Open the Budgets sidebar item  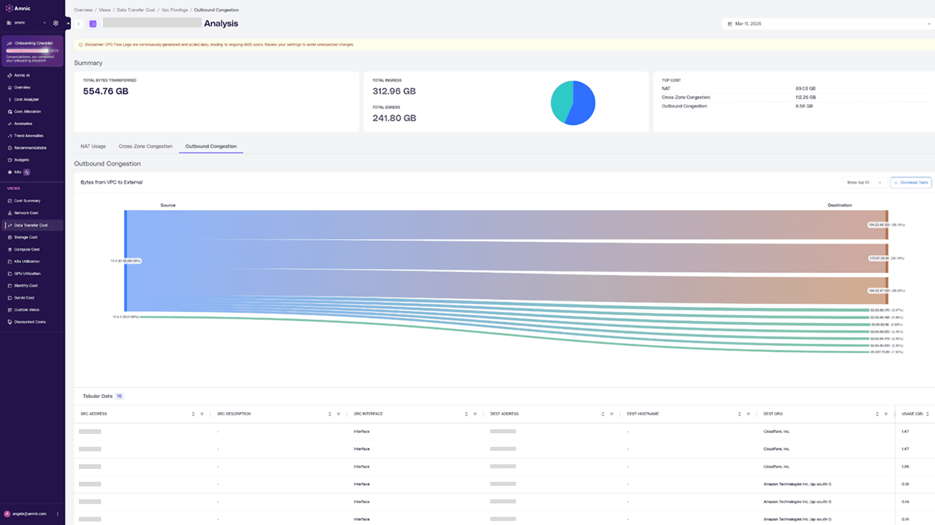coord(21,160)
